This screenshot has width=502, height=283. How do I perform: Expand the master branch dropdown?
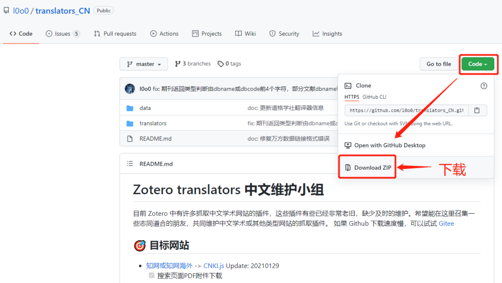pyautogui.click(x=144, y=64)
